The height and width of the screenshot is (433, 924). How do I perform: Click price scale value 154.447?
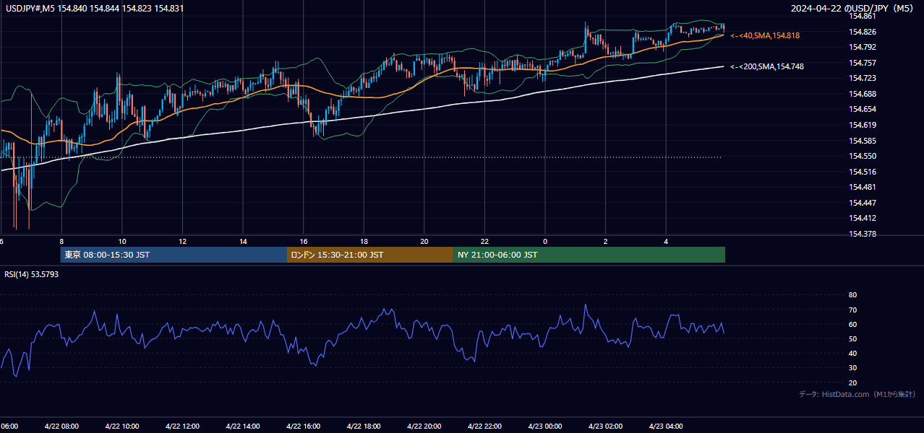(863, 203)
